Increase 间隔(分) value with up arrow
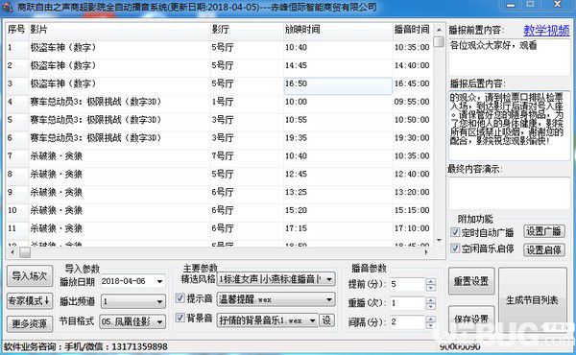The height and width of the screenshot is (355, 576). click(430, 319)
